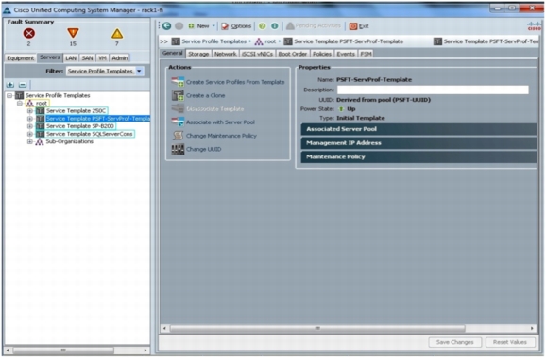Open the Policies tab
Image resolution: width=546 pixels, height=359 pixels.
point(322,54)
